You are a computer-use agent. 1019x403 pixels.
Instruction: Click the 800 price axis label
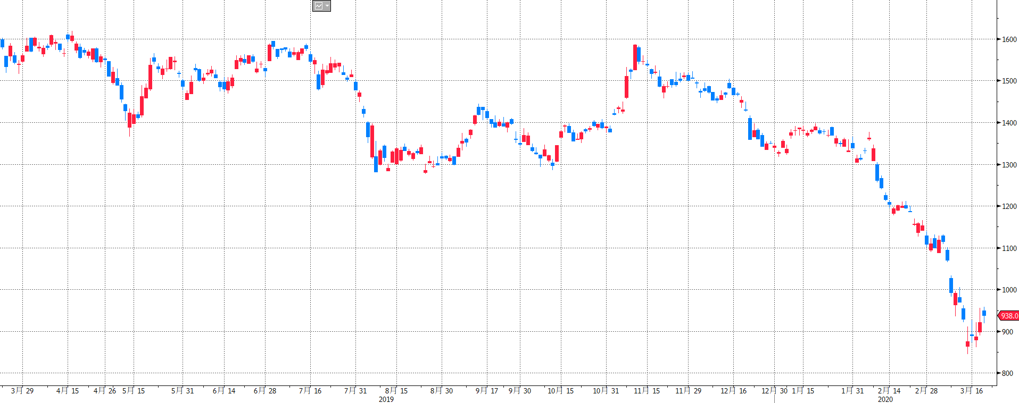point(1007,373)
